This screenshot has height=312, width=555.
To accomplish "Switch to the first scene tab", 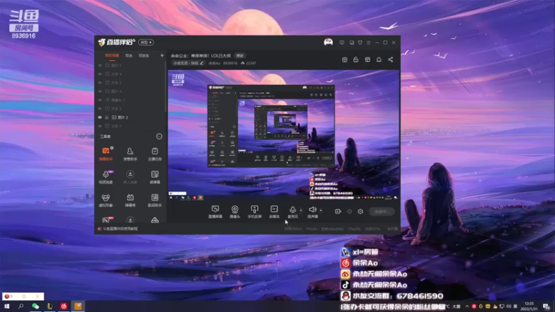I will 112,55.
